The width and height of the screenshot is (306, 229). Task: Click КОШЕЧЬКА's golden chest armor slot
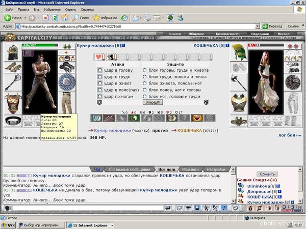[x=239, y=103]
